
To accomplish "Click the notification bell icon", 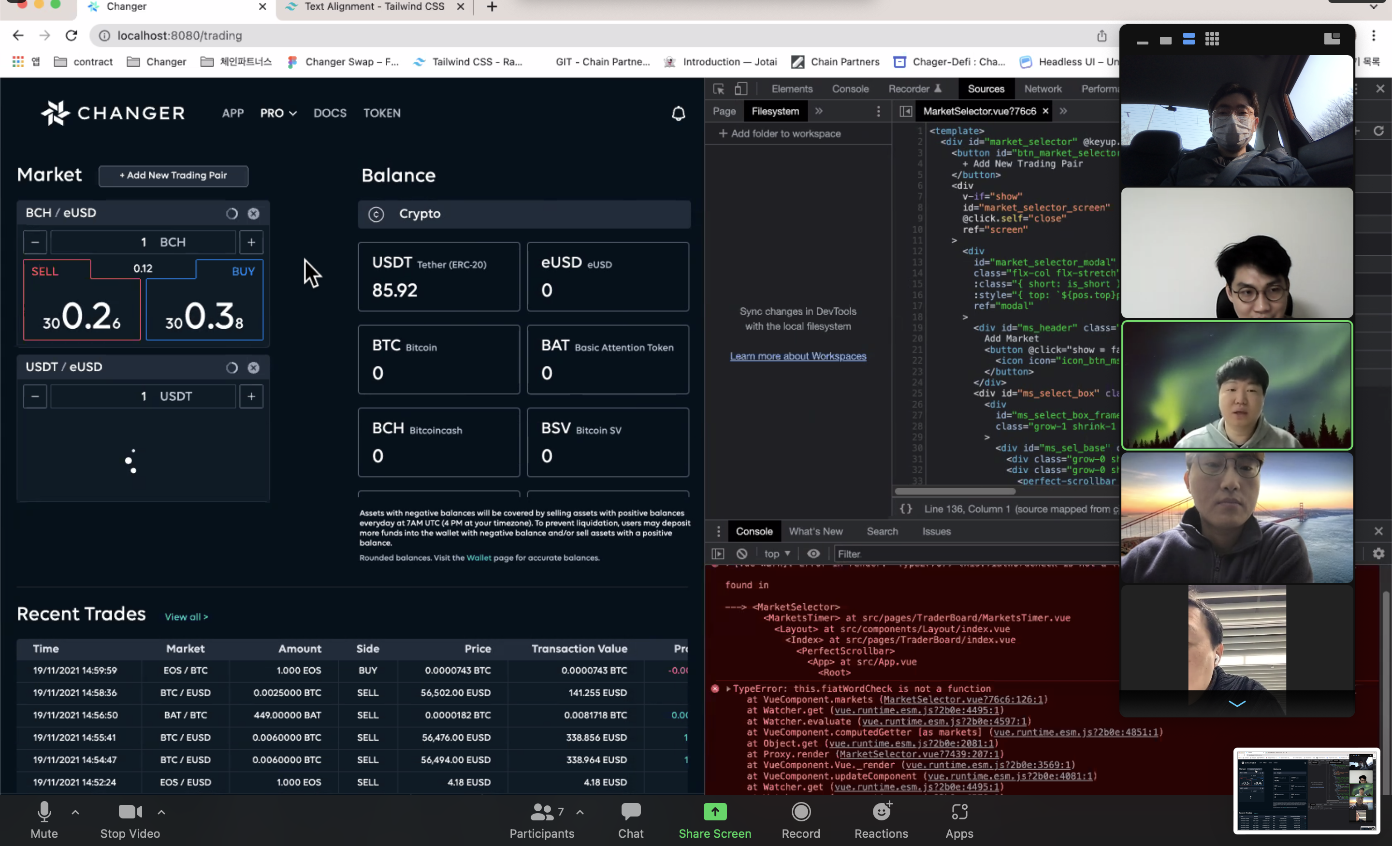I will pos(678,114).
